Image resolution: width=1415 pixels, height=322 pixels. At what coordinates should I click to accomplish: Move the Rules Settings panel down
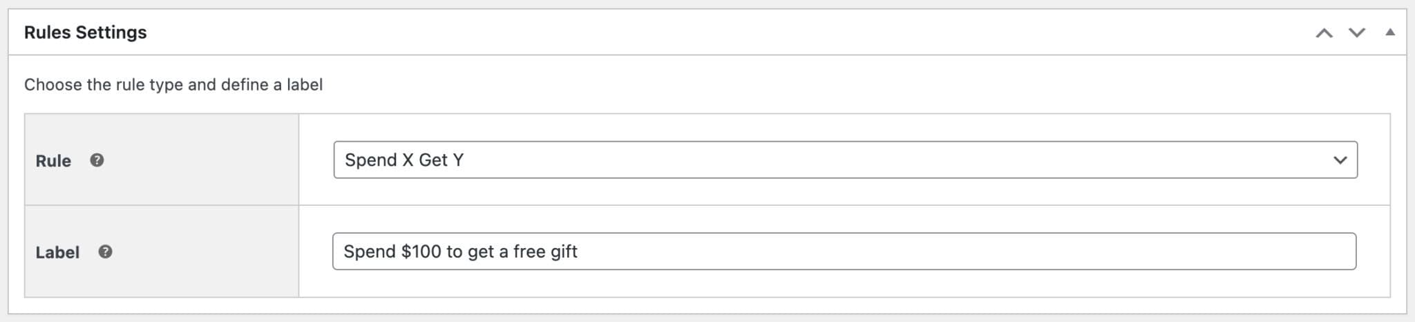[x=1357, y=32]
